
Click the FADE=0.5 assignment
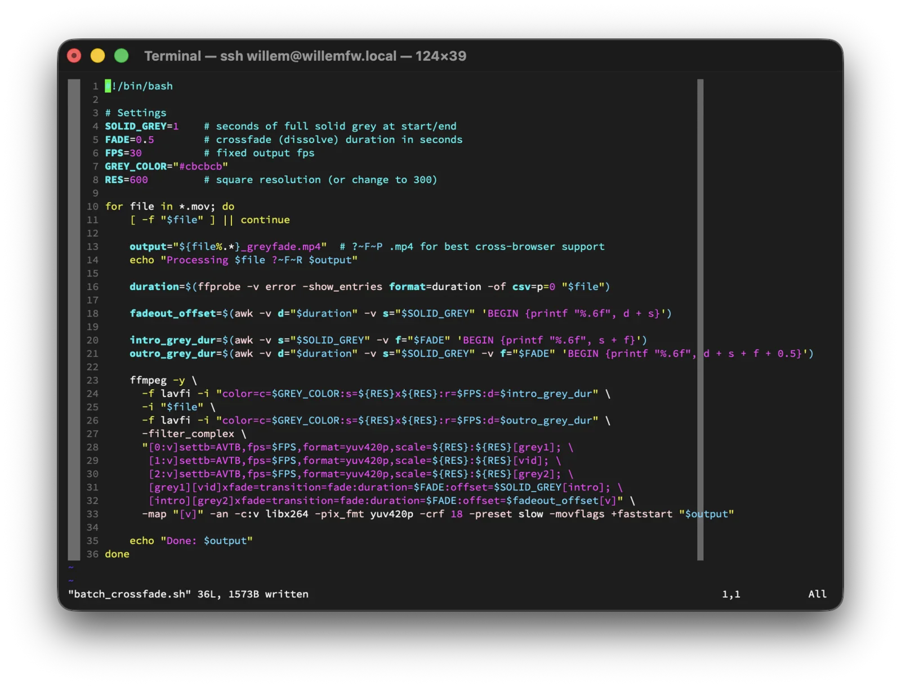(x=130, y=140)
